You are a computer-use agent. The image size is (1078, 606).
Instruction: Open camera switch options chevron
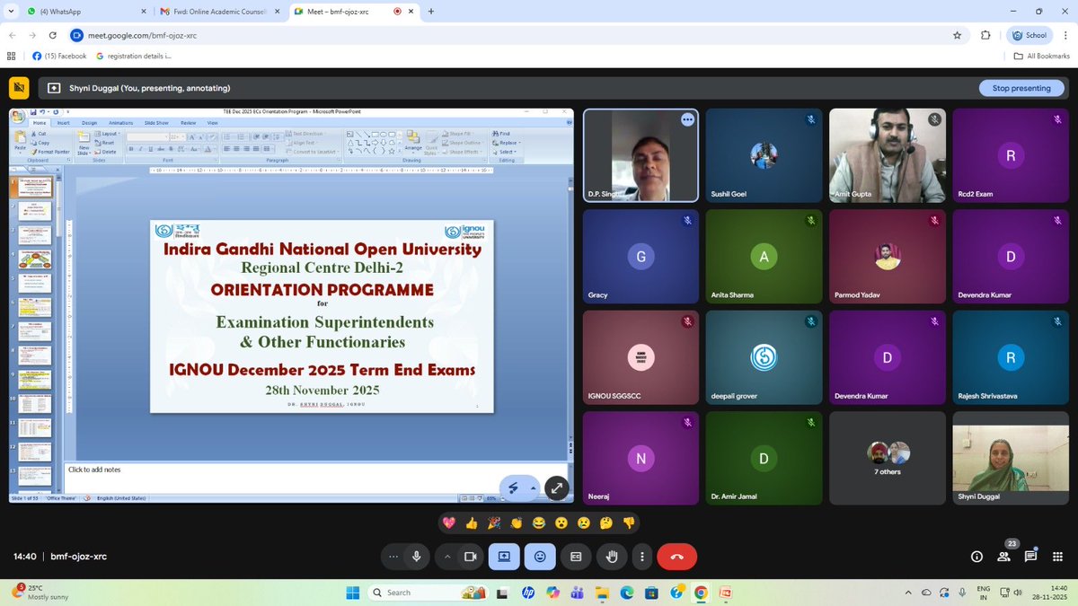point(447,557)
